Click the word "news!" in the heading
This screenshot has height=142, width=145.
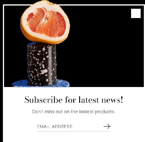pyautogui.click(x=112, y=100)
